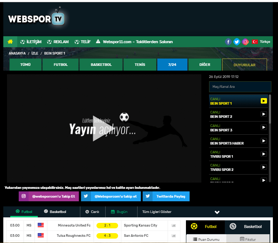
Task: Click Tulsa Roughnecks FC team name
Action: point(74,236)
